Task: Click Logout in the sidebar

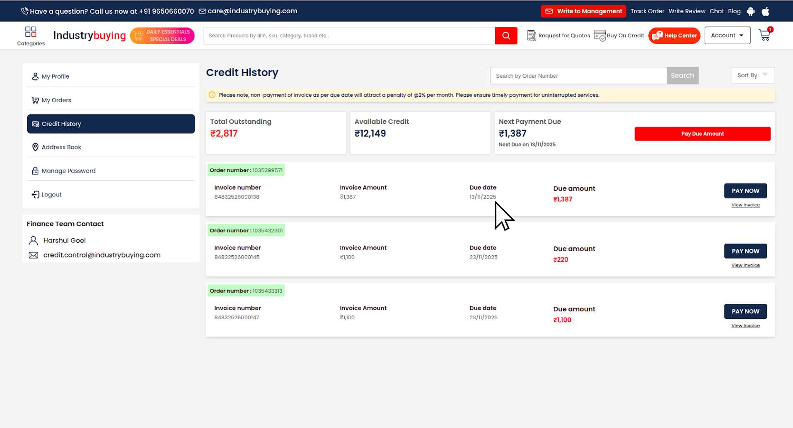Action: (51, 194)
